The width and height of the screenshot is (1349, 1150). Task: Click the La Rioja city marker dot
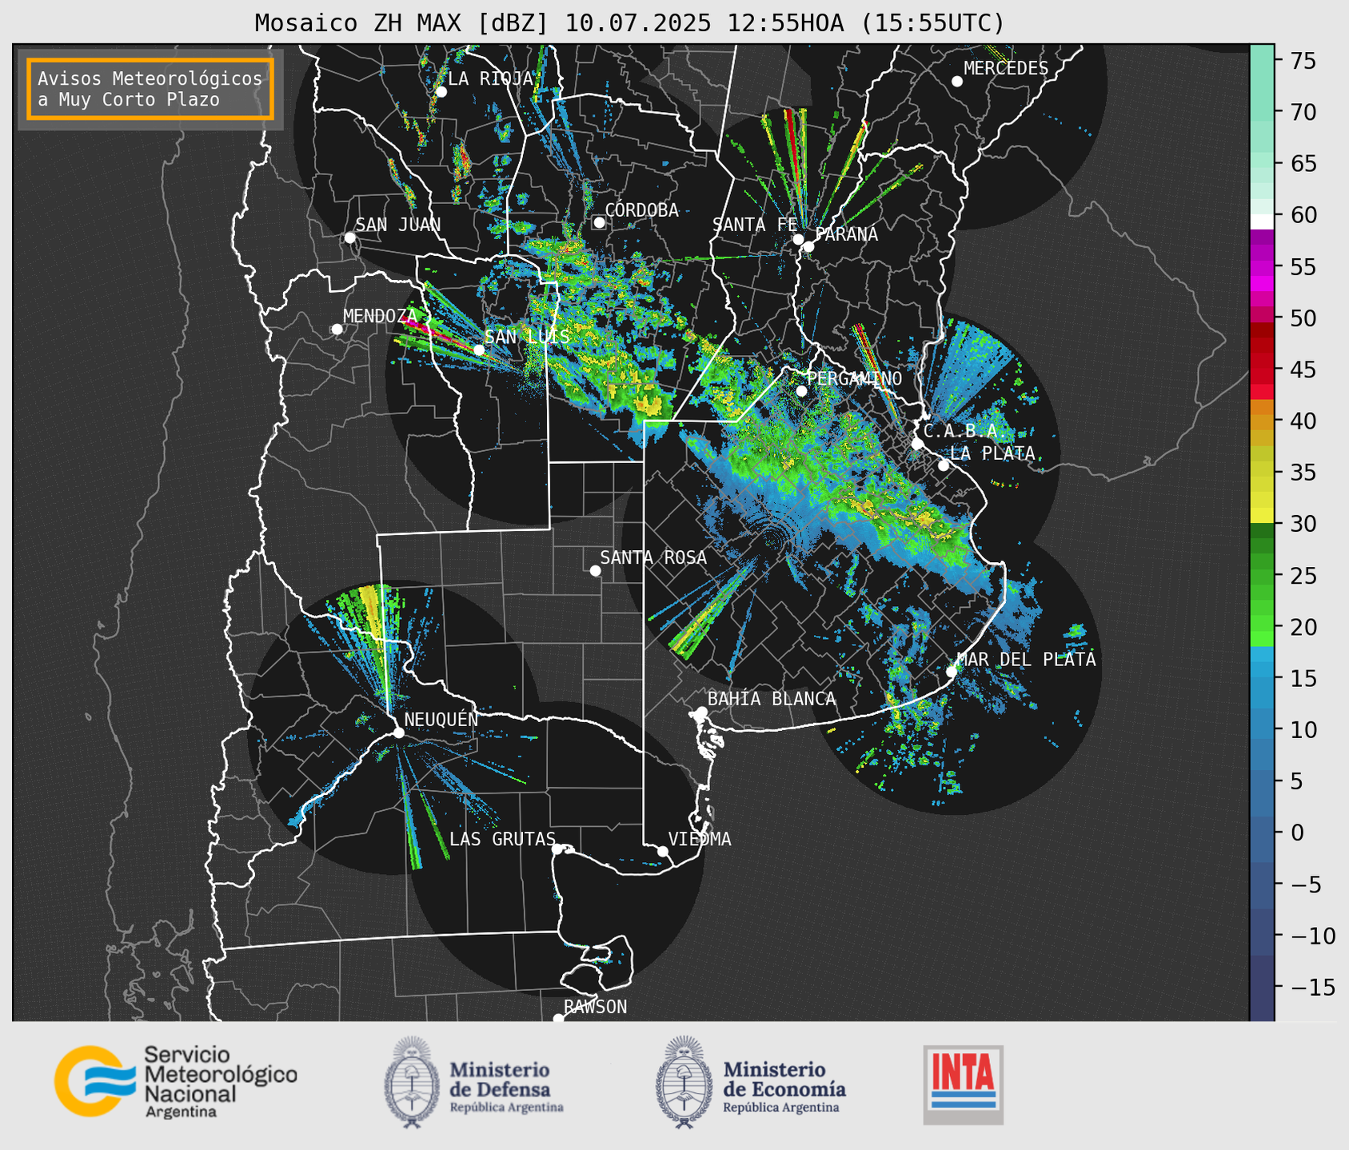coord(441,92)
